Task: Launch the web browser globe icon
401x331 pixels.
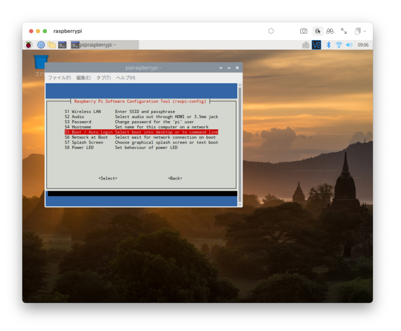Action: [41, 45]
